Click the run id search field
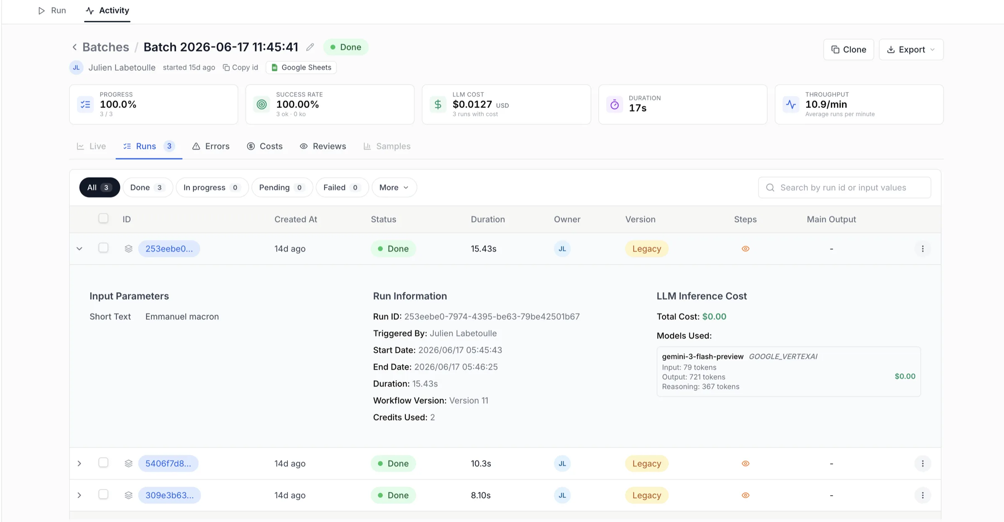Image resolution: width=1004 pixels, height=522 pixels. point(845,188)
